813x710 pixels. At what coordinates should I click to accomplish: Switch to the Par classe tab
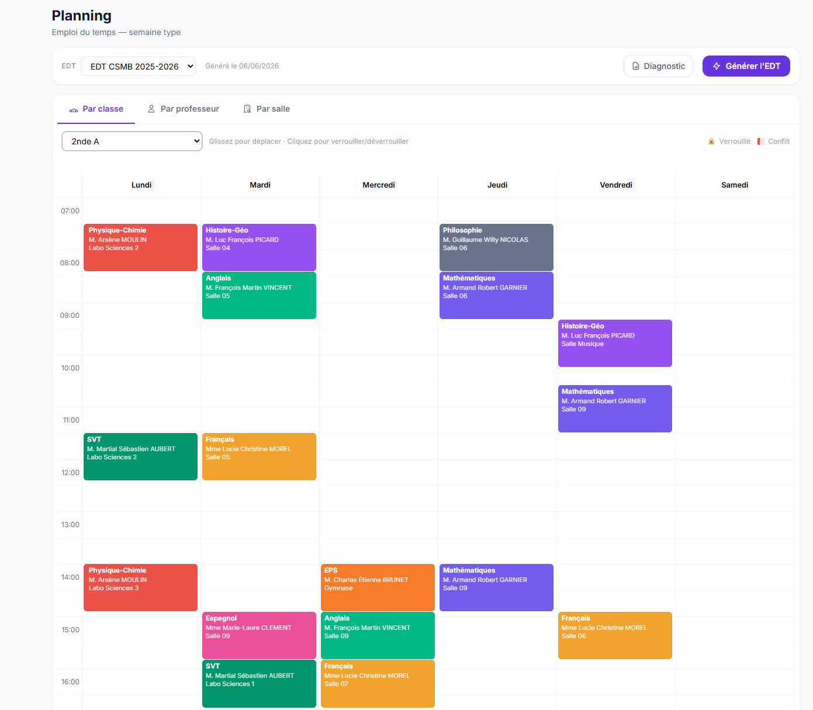coord(96,109)
